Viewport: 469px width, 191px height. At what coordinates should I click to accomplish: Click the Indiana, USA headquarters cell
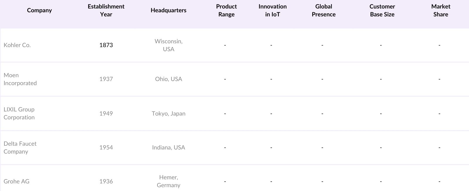(x=169, y=147)
